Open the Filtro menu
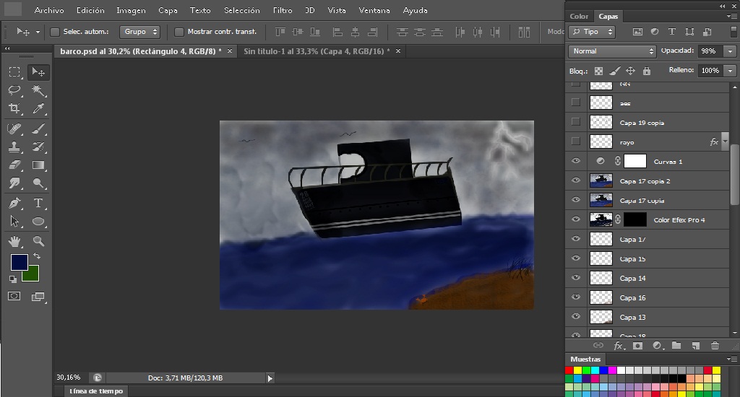 [283, 11]
